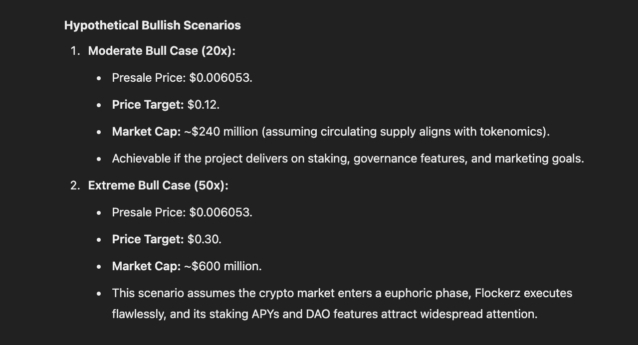
Task: Click the Extreme Bull Case (50x) heading
Action: click(158, 185)
